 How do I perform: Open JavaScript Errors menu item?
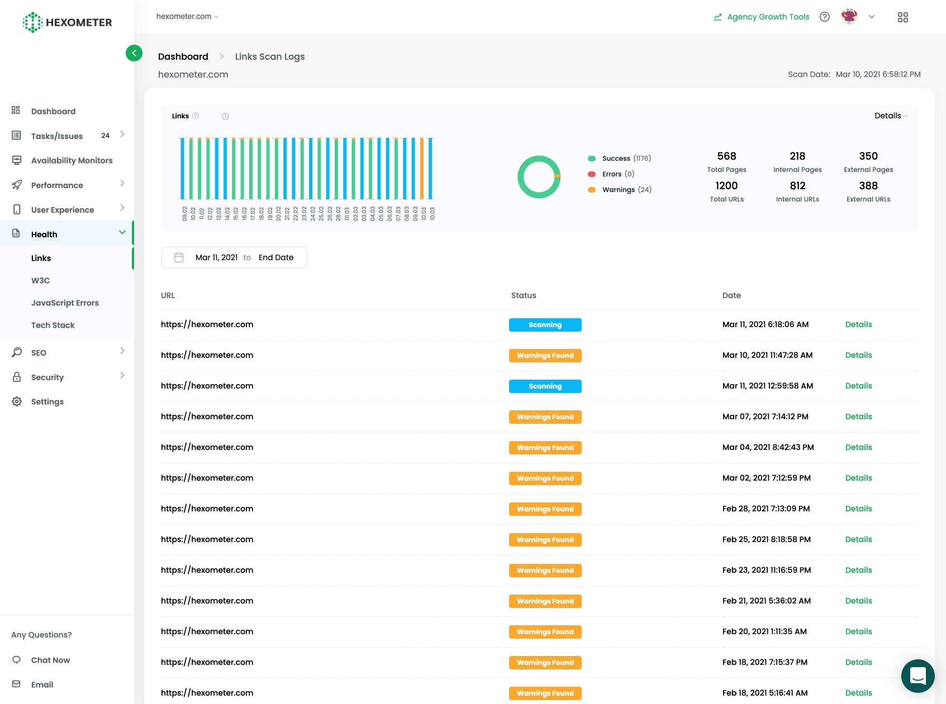click(x=66, y=303)
